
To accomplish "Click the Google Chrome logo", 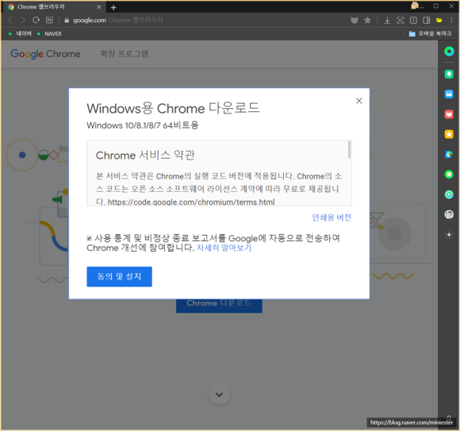I will pos(45,54).
